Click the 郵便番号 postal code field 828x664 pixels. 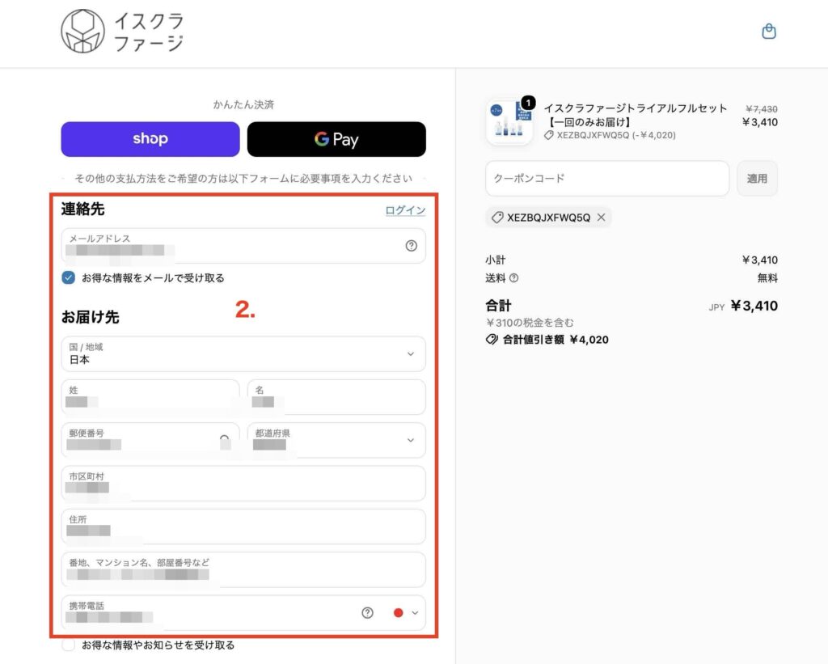point(150,440)
